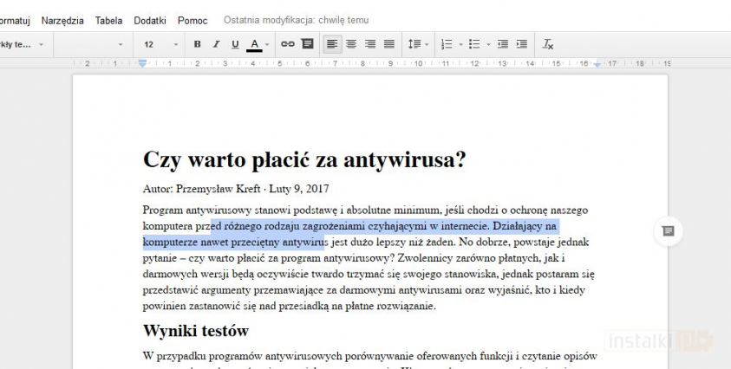Center align the text
Image resolution: width=731 pixels, height=369 pixels.
point(351,44)
